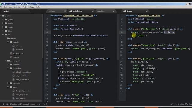
Task: Click the file path in the status bar
Action: click(x=22, y=104)
